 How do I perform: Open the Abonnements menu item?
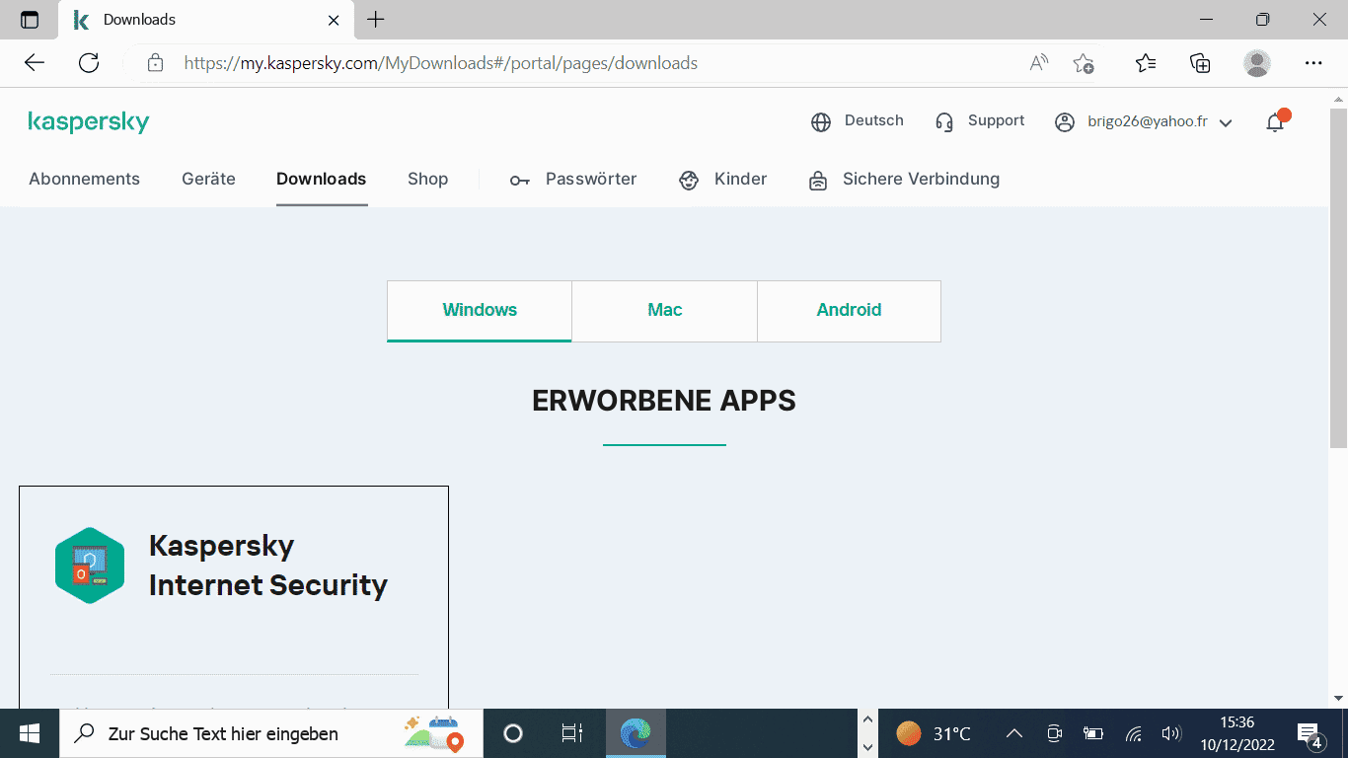(84, 180)
